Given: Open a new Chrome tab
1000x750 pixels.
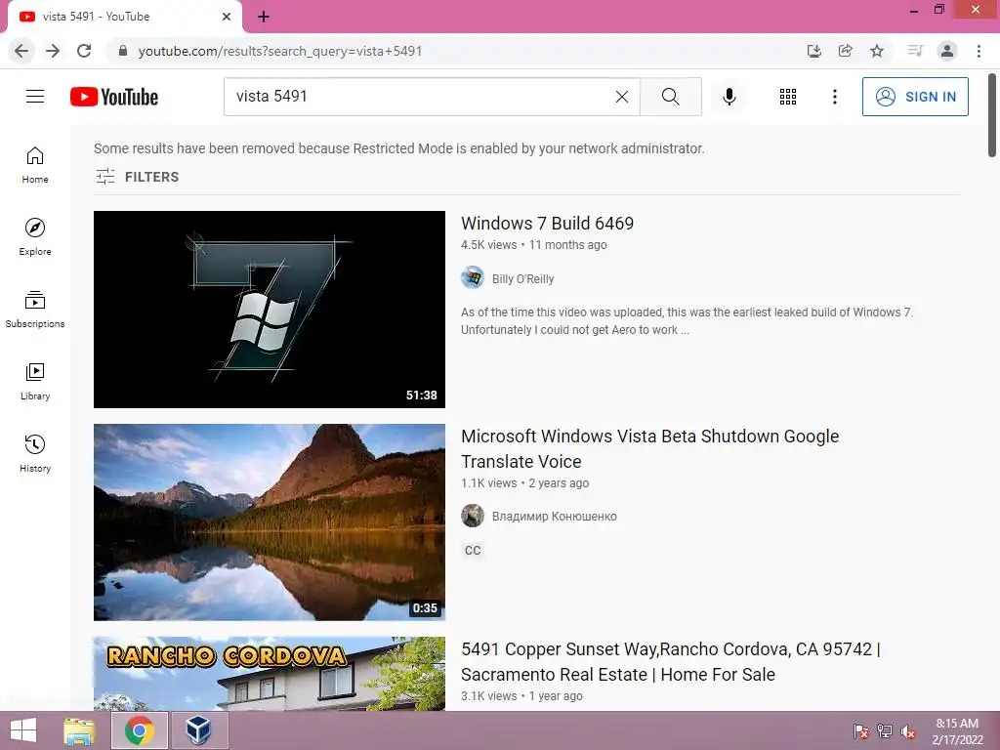Looking at the screenshot, I should click(264, 17).
